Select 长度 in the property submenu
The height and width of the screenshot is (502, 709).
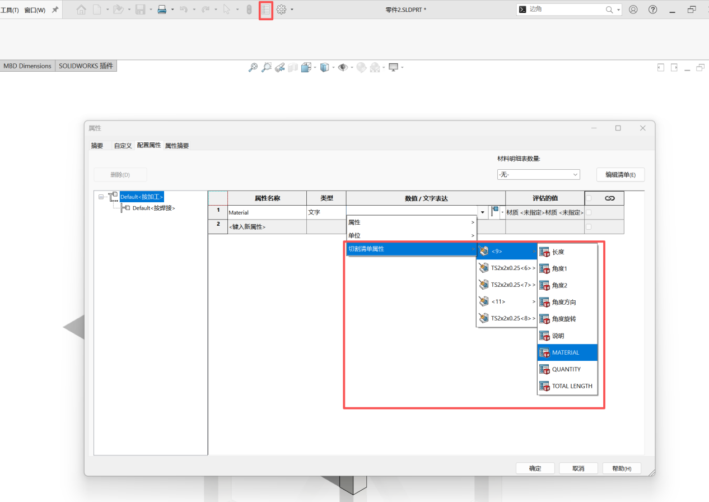(568, 252)
